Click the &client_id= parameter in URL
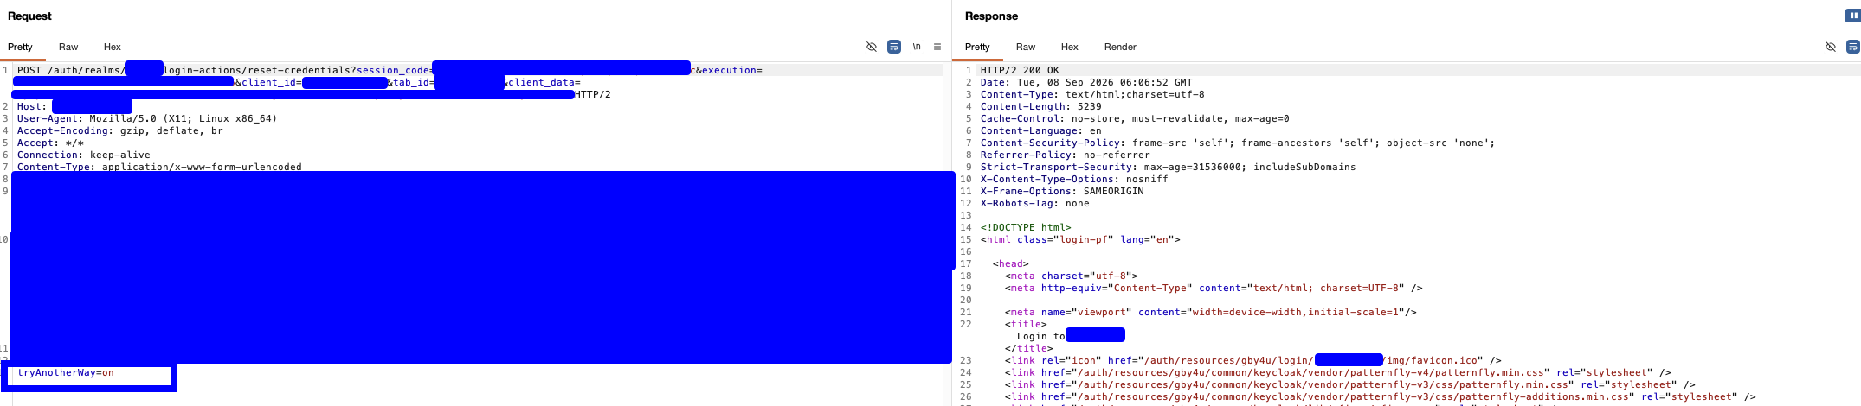The image size is (1861, 406). pos(268,82)
